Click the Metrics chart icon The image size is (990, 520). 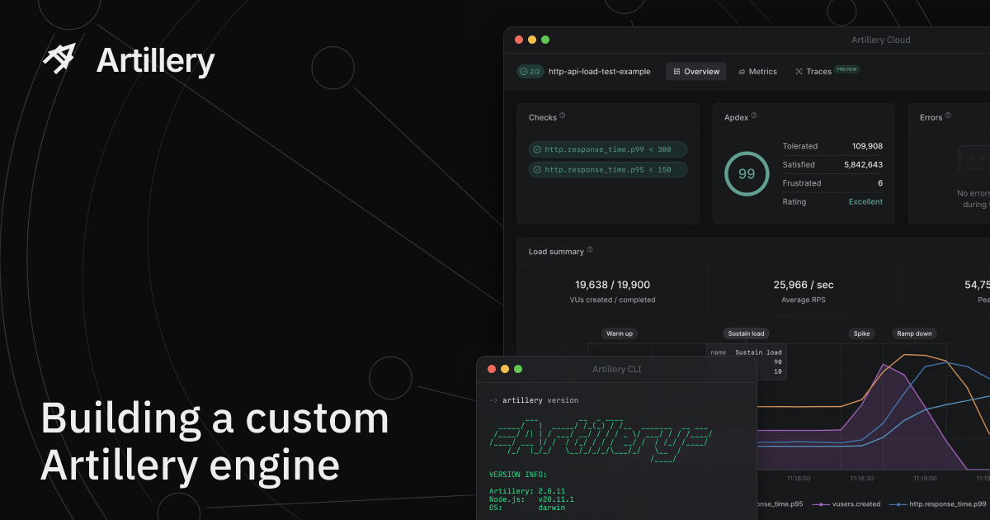click(x=742, y=71)
